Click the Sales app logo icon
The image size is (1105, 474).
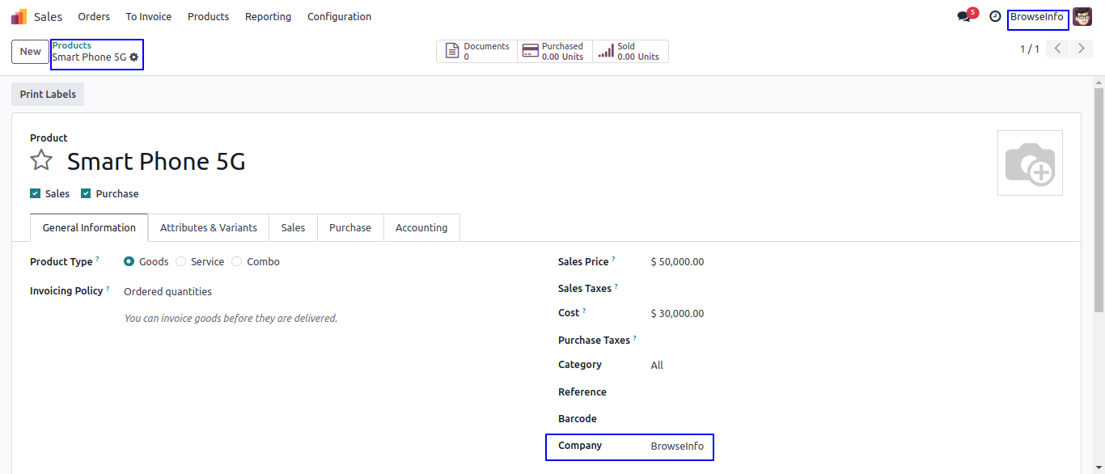tap(19, 16)
